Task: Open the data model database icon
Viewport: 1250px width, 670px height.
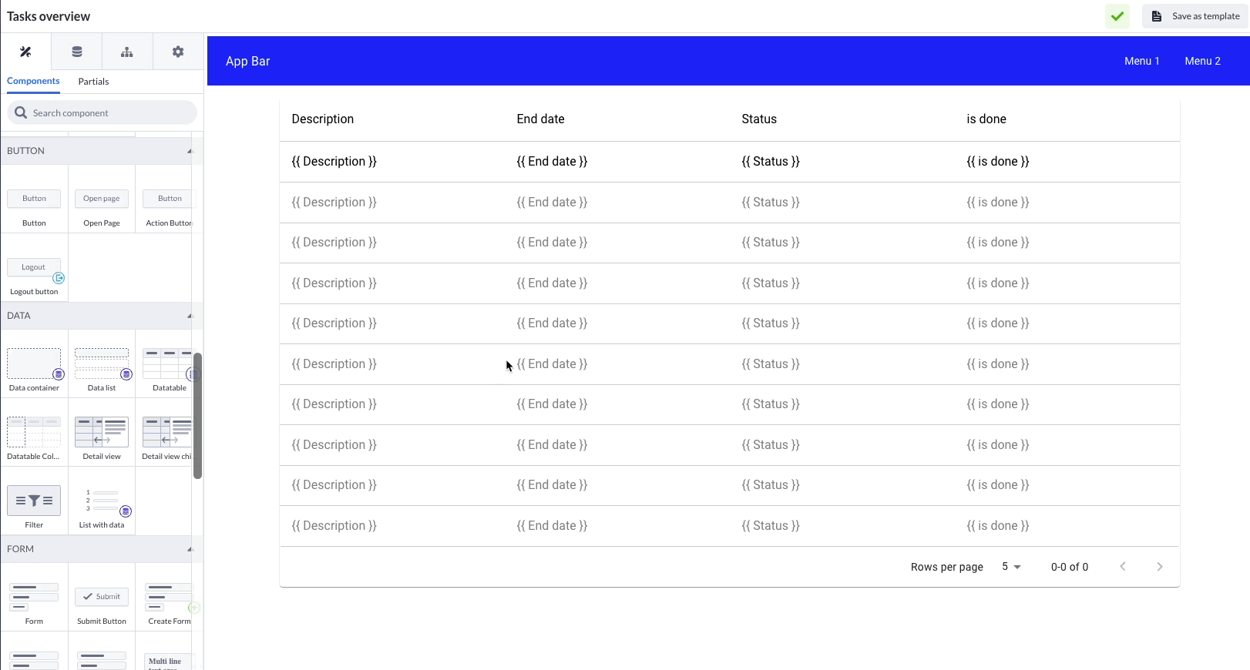Action: point(76,52)
